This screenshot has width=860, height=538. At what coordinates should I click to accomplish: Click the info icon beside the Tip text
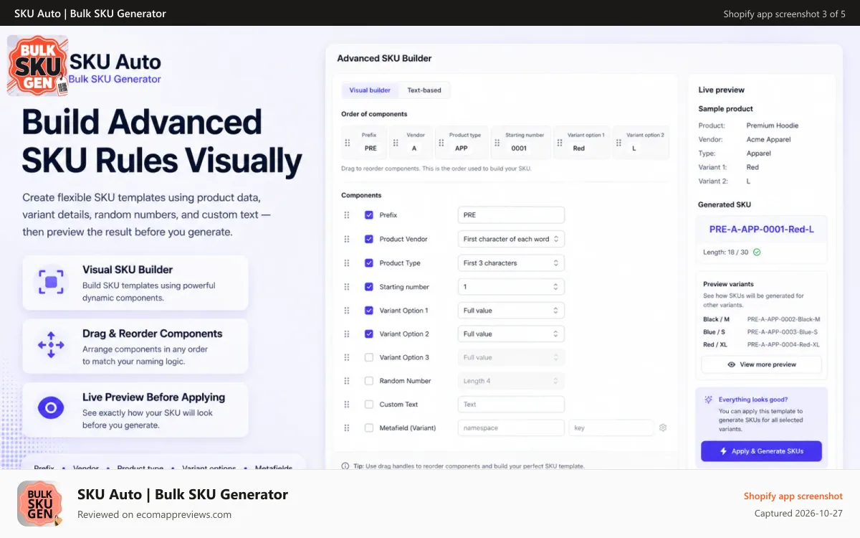pyautogui.click(x=345, y=466)
